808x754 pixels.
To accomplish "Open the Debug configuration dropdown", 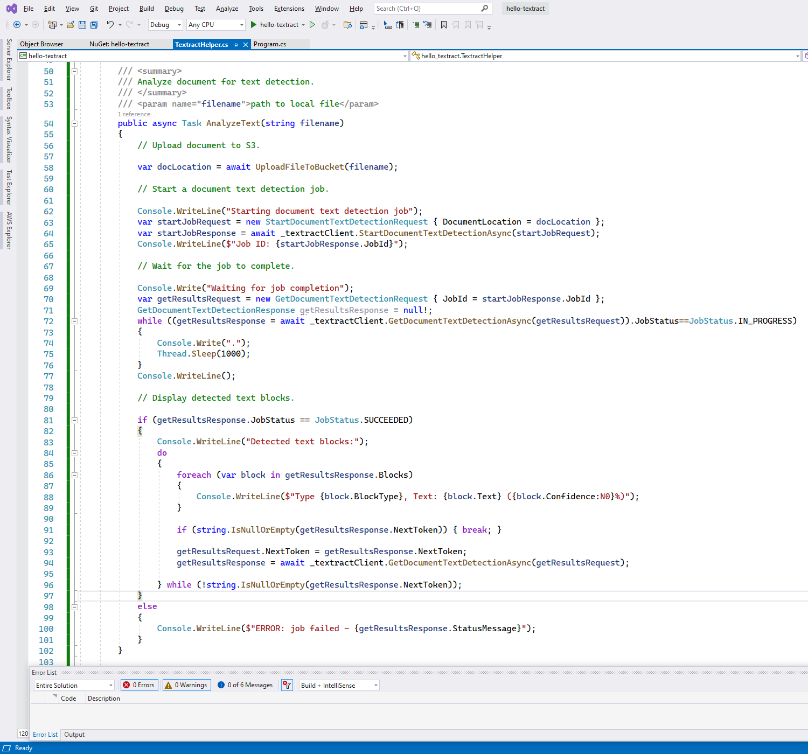I will [165, 25].
